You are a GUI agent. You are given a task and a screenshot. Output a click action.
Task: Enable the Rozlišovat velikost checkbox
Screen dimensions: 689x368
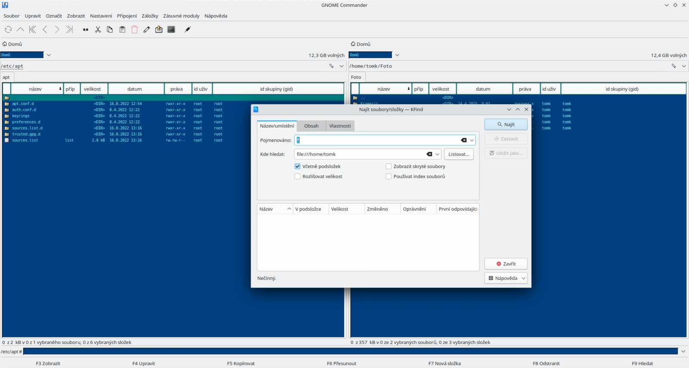[x=298, y=176]
